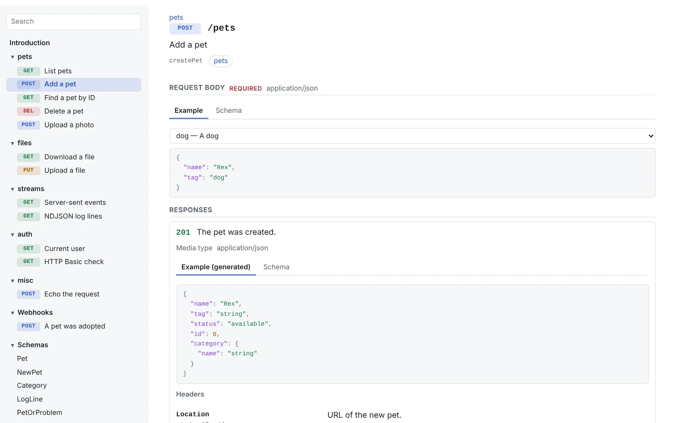Open Find a pet by ID
Screen dimensions: 677x423
(74, 98)
